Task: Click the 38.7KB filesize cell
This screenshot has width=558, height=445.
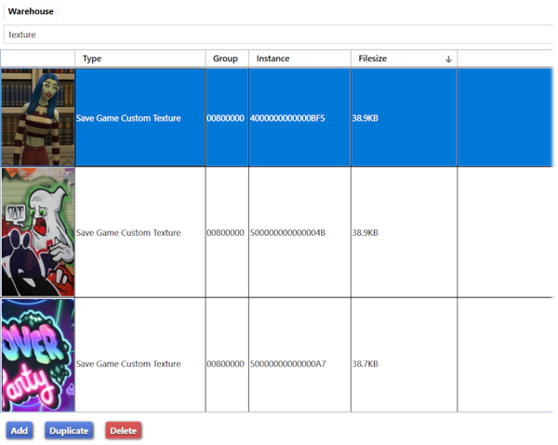Action: click(365, 364)
